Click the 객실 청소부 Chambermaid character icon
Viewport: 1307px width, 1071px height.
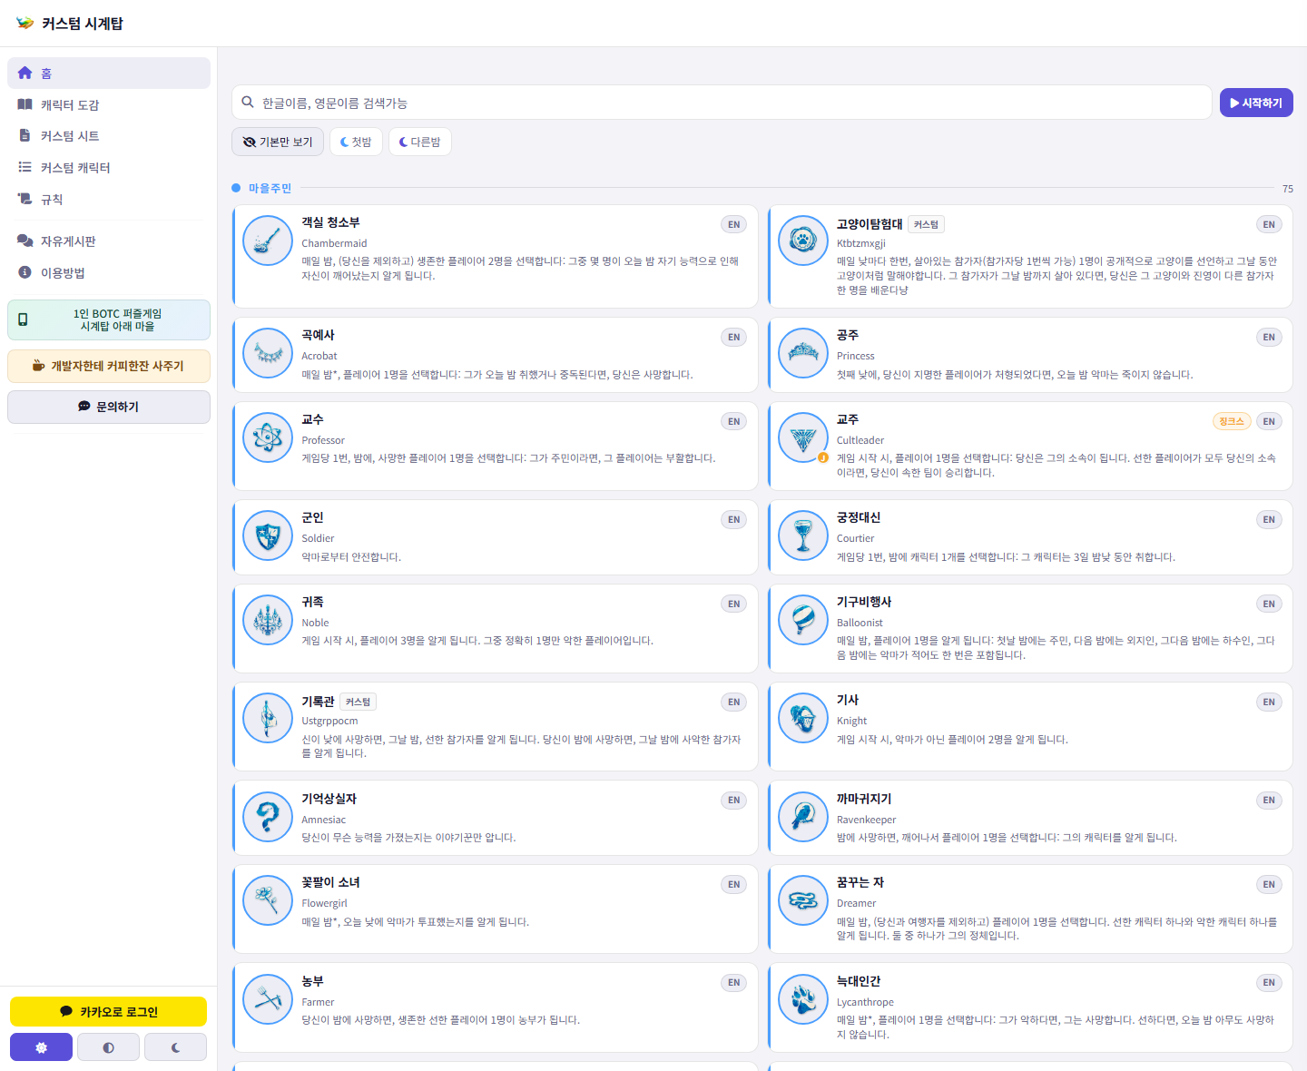[x=268, y=241]
